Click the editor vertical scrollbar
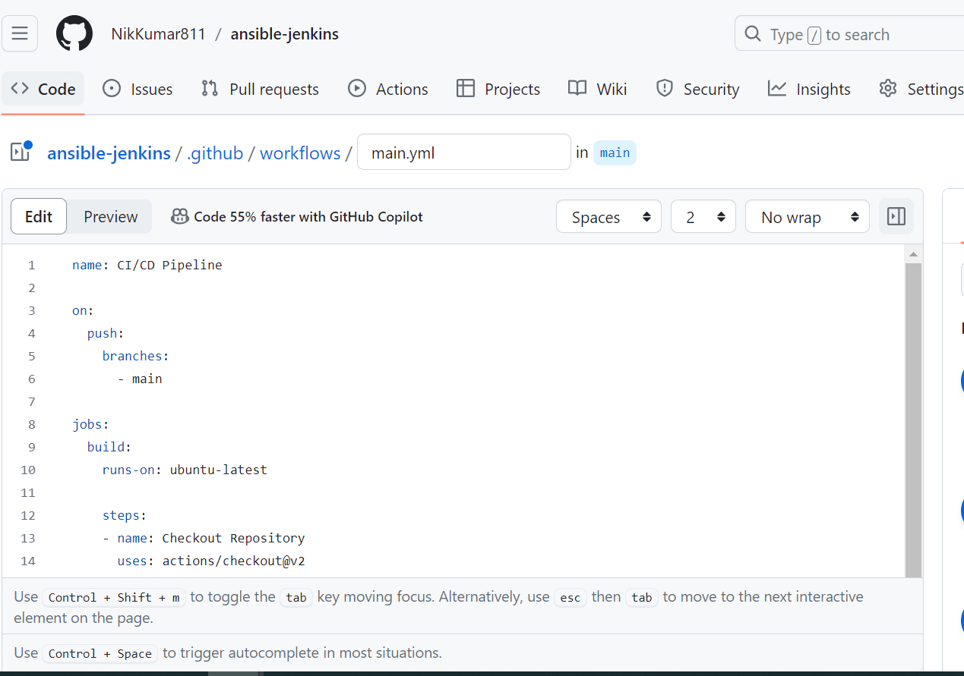Screen dimensions: 964x676 pos(913,417)
